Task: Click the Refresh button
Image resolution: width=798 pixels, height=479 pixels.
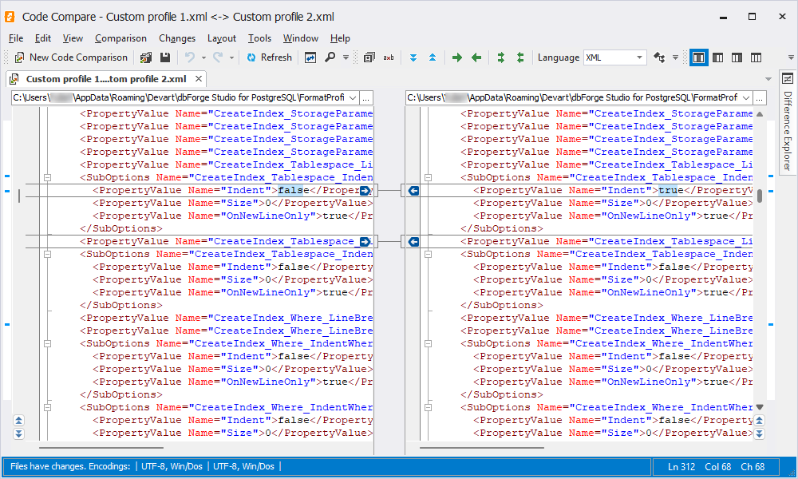Action: point(269,57)
